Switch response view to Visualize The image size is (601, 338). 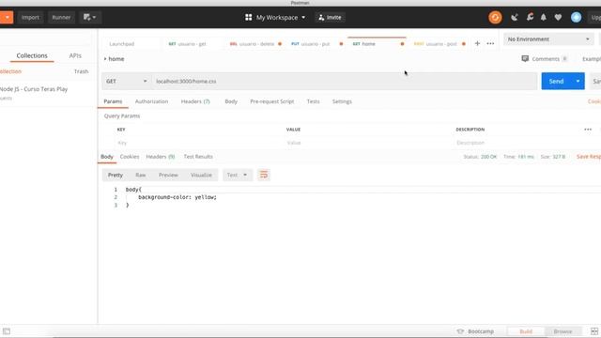[201, 176]
